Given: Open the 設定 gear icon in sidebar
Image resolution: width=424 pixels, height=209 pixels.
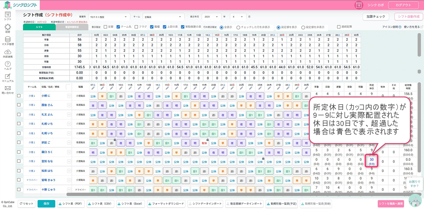Looking at the screenshot, I should pos(8,27).
